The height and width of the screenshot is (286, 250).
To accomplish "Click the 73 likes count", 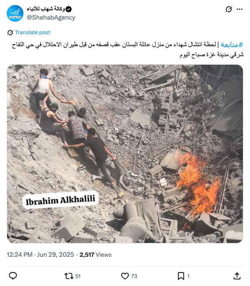I will tap(134, 276).
